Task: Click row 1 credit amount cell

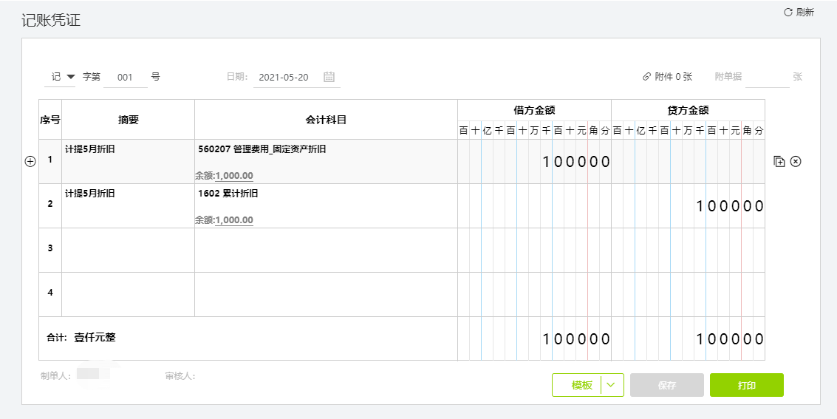Action: [688, 162]
